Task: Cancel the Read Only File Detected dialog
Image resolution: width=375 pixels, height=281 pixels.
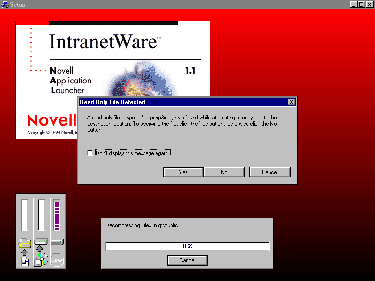Action: coord(270,172)
